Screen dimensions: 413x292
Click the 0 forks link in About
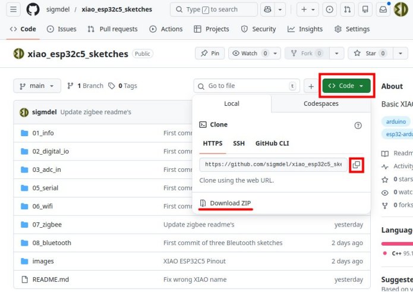397,205
